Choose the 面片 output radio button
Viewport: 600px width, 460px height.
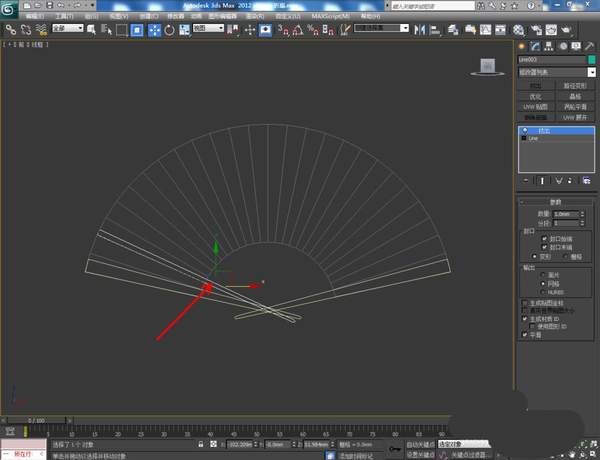544,275
